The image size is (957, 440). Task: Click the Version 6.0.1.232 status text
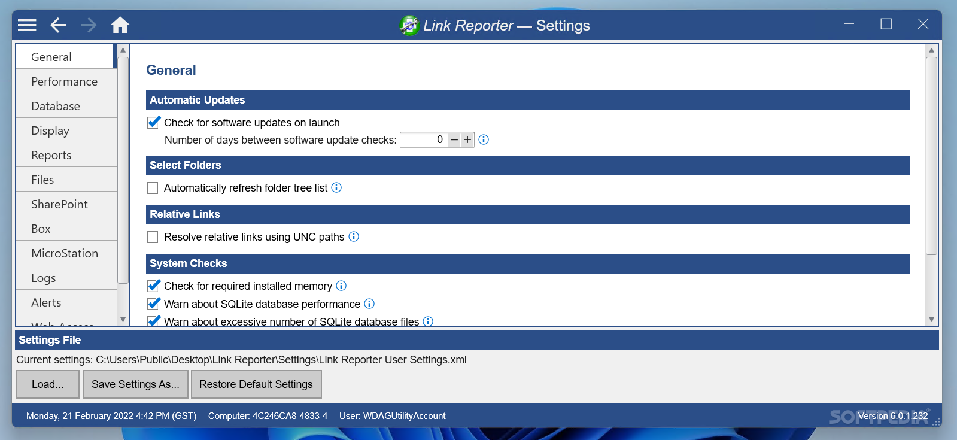(893, 416)
